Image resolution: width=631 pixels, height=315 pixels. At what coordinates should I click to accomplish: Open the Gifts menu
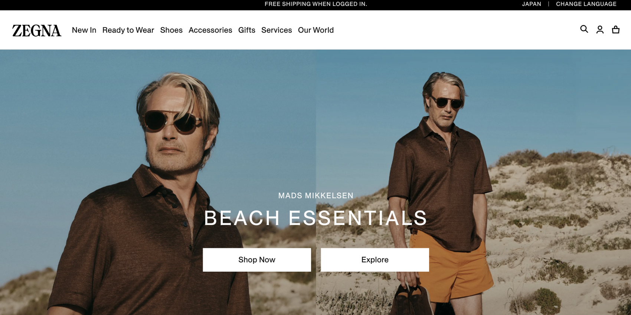(247, 30)
